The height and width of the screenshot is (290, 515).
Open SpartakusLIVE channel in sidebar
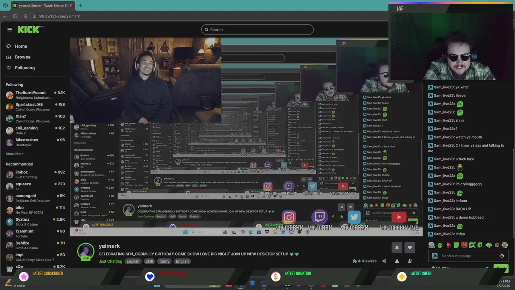click(x=35, y=107)
